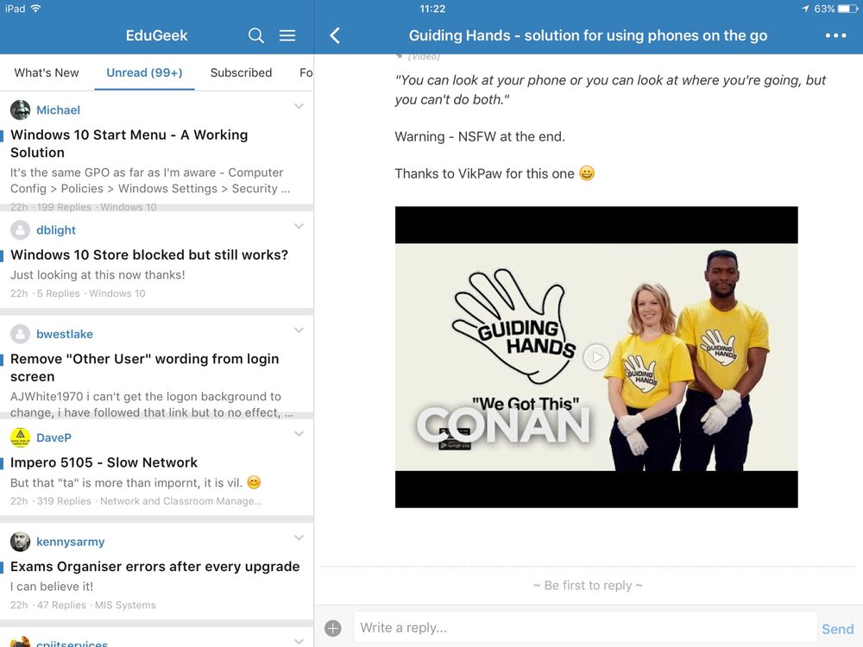Tap the 'Be first to reply' text
The height and width of the screenshot is (647, 863).
(588, 586)
